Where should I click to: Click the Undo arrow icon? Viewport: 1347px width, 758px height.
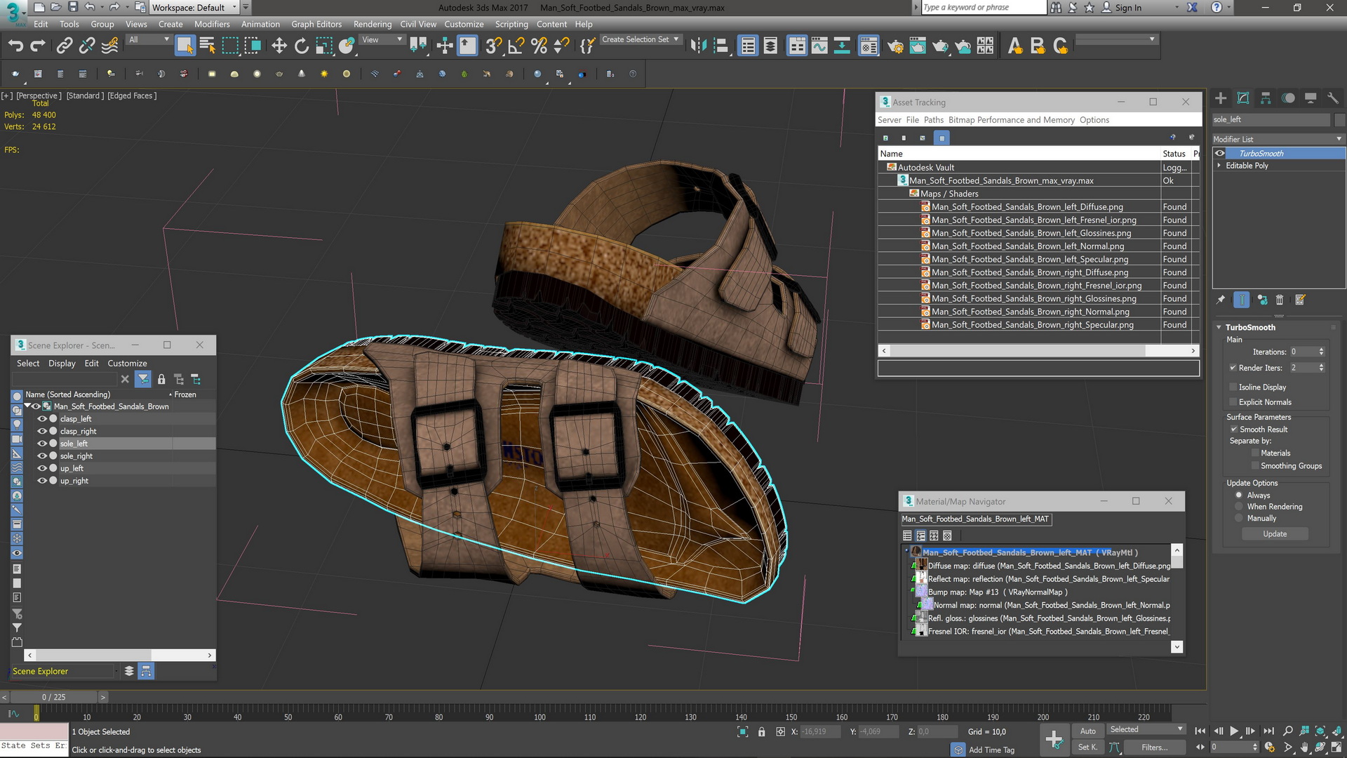[x=15, y=46]
